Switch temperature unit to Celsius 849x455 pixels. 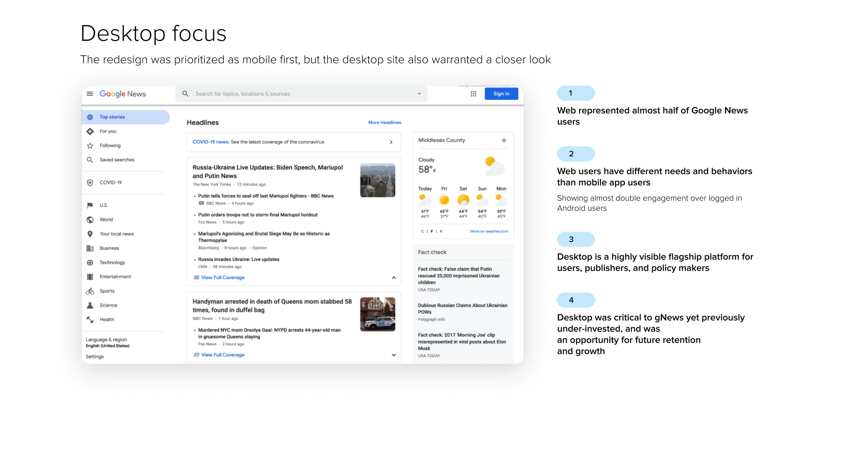422,231
